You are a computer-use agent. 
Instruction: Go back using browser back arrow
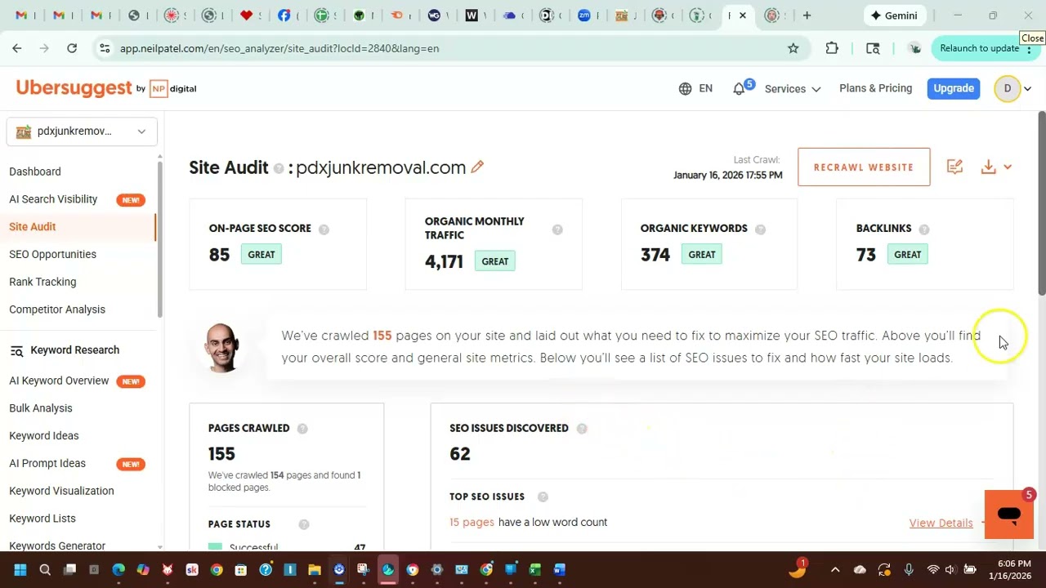(x=17, y=48)
